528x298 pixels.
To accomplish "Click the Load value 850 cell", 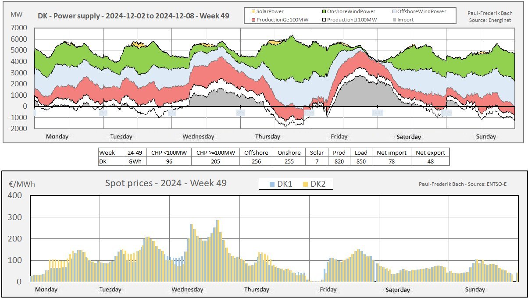I will [x=361, y=161].
